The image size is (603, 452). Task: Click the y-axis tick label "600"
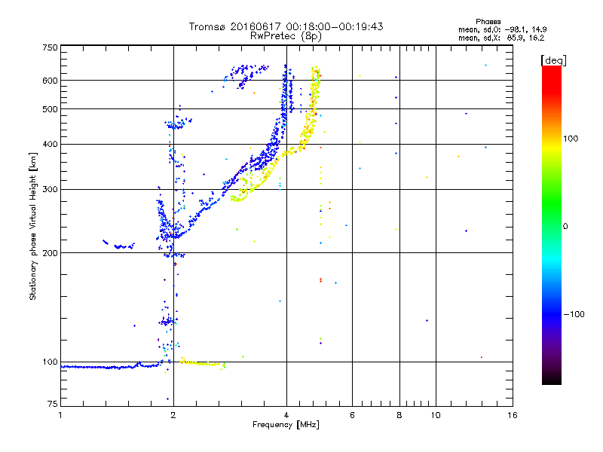coord(50,81)
